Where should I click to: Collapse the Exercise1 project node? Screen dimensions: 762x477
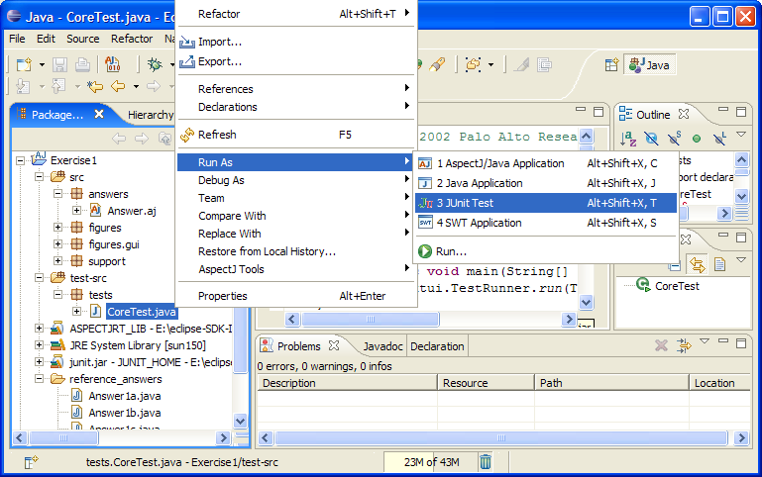pyautogui.click(x=20, y=160)
